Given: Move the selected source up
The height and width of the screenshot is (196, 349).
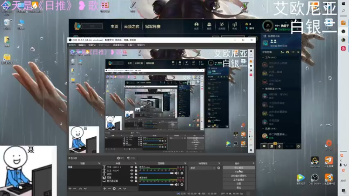Looking at the screenshot, I should [x=120, y=189].
